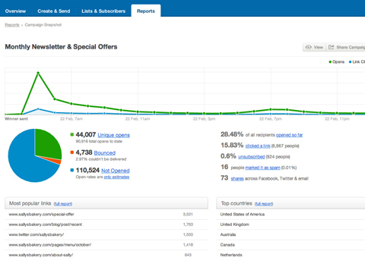The image size is (365, 273).
Task: Click the Monthly Newsletter & Special Offers title
Action: coord(61,47)
